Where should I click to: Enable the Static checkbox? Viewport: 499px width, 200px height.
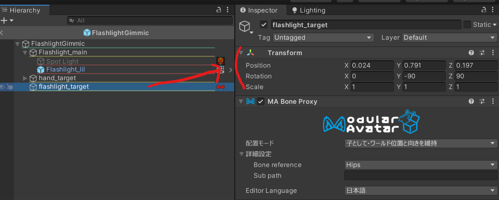coord(467,25)
